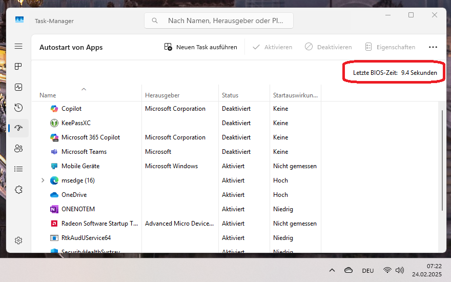451x282 pixels.
Task: Click the KeePassXC app icon
Action: click(54, 123)
